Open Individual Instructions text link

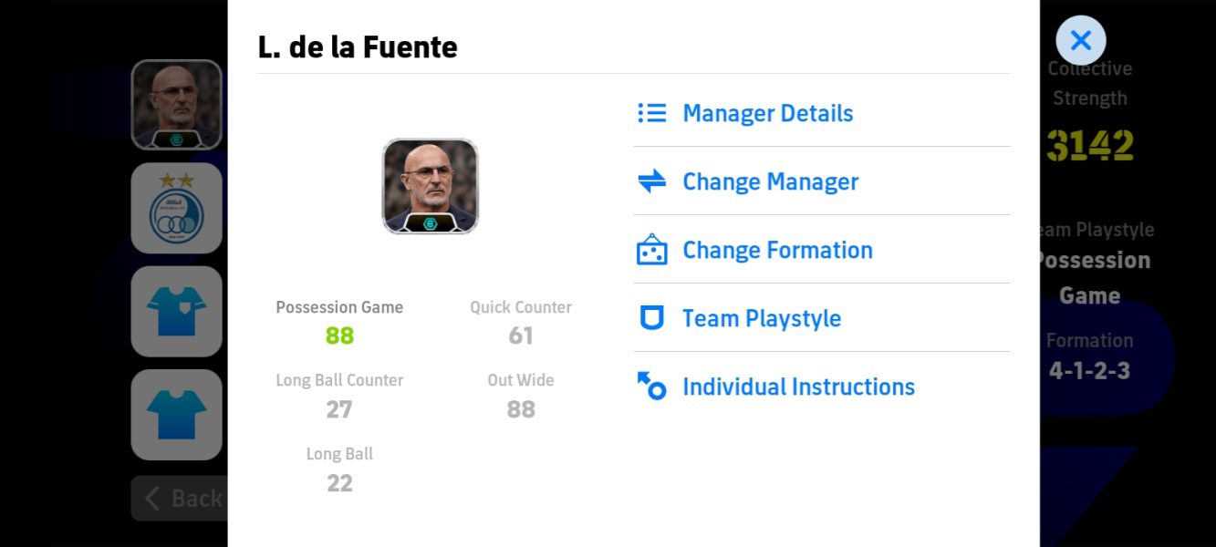click(798, 387)
